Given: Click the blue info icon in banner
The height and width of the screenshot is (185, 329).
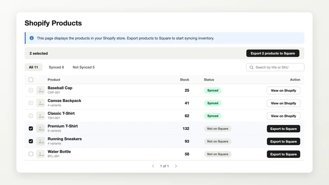Looking at the screenshot, I should click(x=32, y=38).
